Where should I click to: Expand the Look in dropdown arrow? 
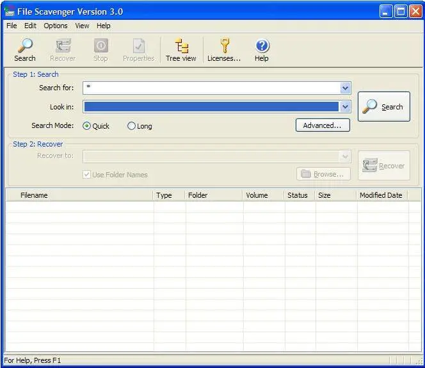[x=345, y=106]
